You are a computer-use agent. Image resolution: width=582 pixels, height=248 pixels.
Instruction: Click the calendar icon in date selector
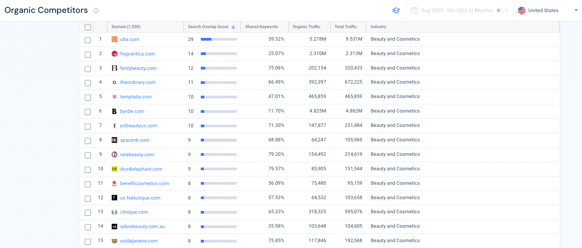pyautogui.click(x=414, y=11)
